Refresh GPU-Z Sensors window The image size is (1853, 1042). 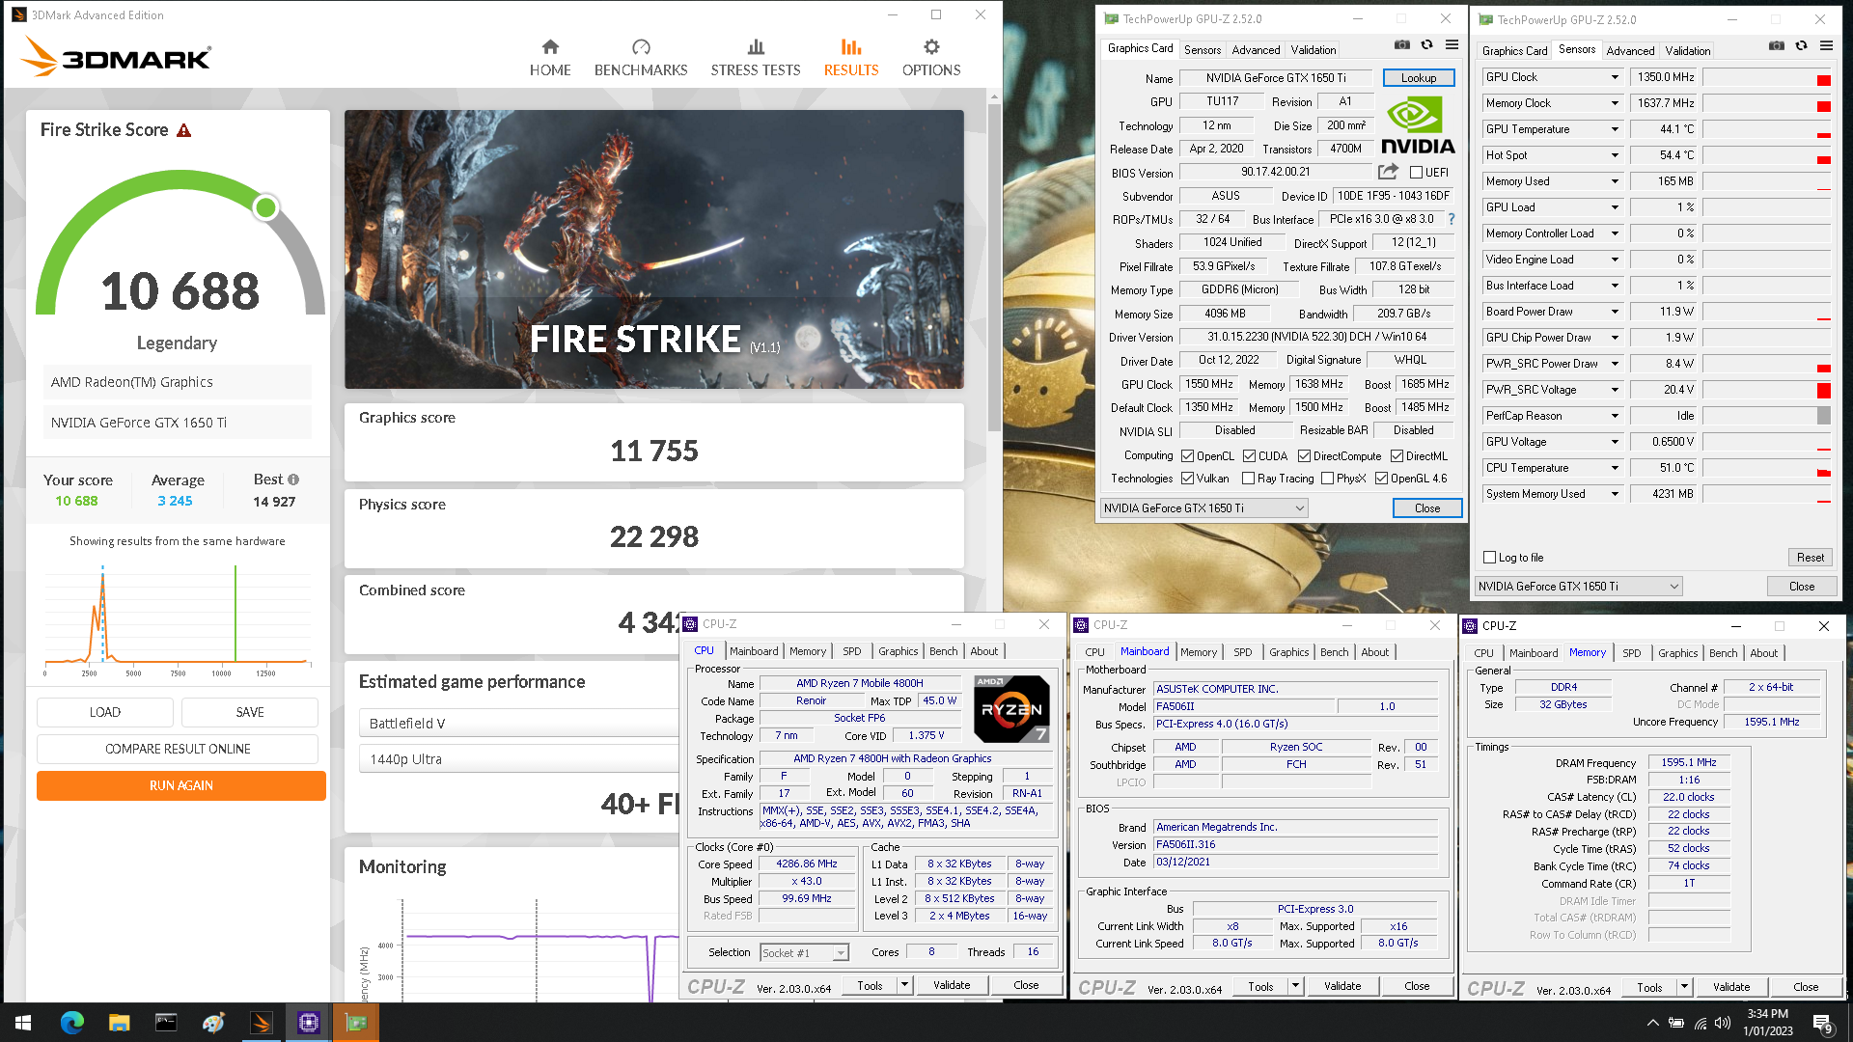1801,46
